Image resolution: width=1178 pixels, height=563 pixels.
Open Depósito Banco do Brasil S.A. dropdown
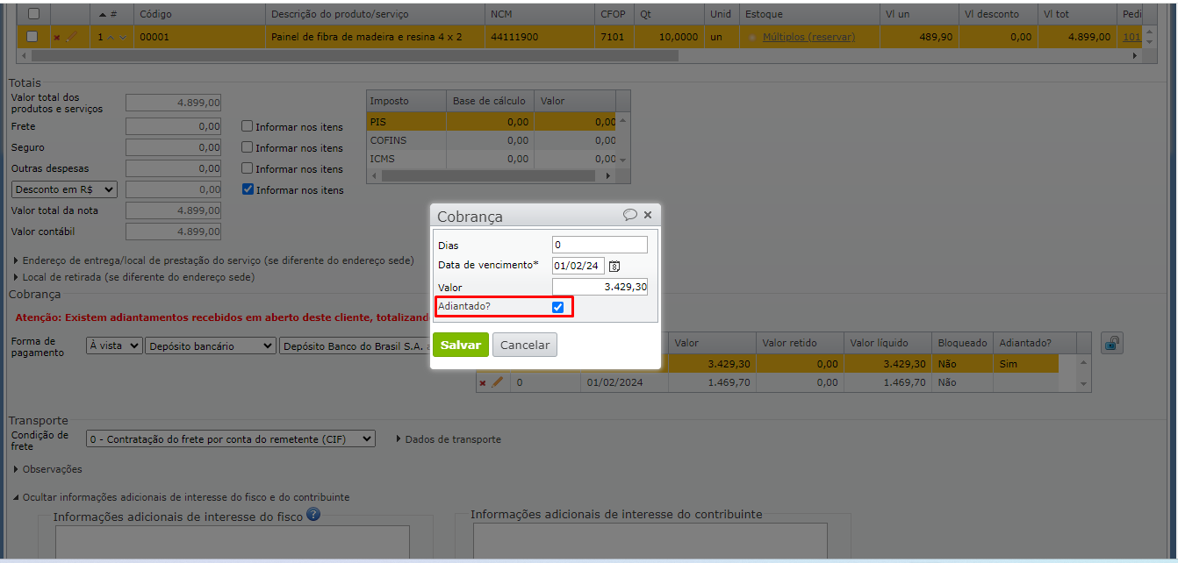pyautogui.click(x=355, y=346)
